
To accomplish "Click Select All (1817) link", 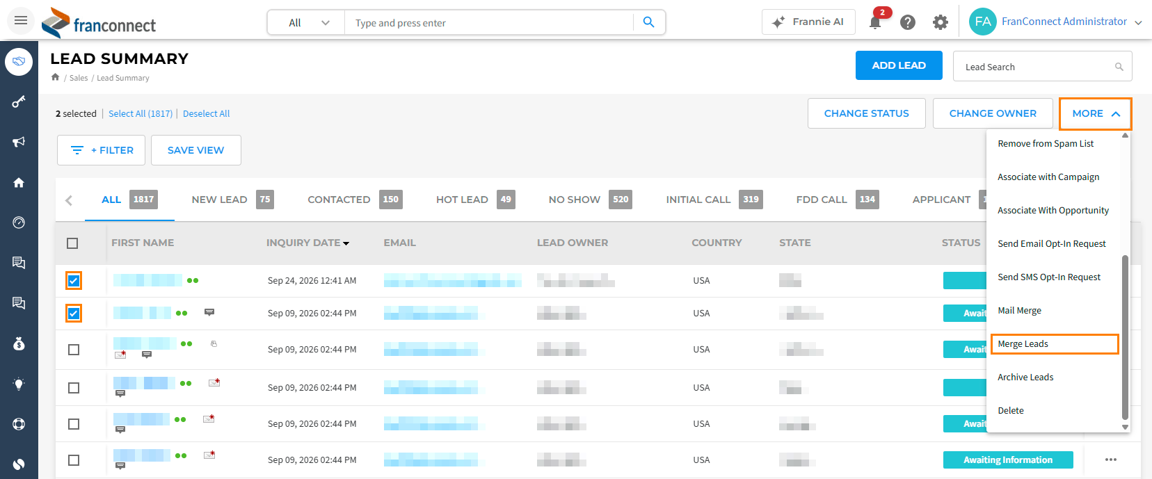I will 141,113.
